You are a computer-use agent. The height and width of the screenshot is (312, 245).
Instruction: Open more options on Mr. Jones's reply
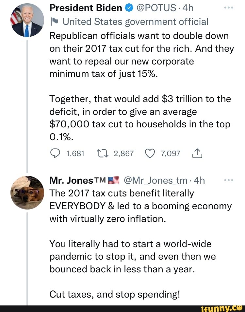tap(229, 180)
